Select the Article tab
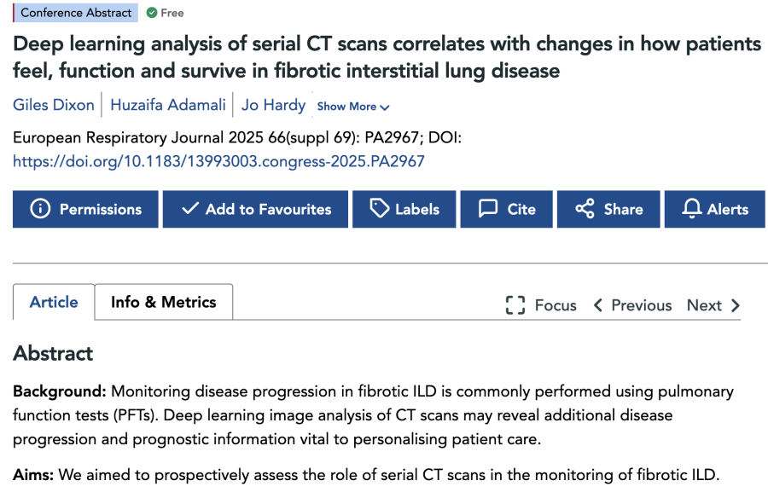 [53, 302]
